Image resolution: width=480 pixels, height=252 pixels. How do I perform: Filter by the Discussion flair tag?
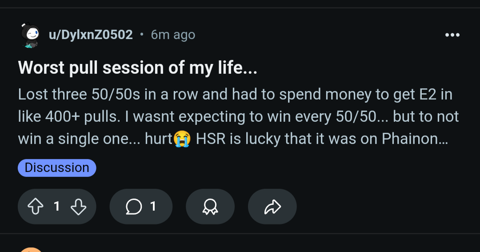coord(57,168)
